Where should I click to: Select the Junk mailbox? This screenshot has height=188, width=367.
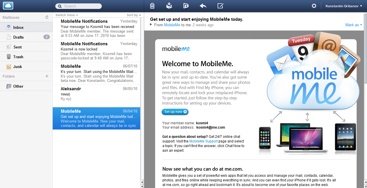point(26,66)
